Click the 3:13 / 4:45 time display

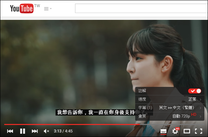[63, 131]
